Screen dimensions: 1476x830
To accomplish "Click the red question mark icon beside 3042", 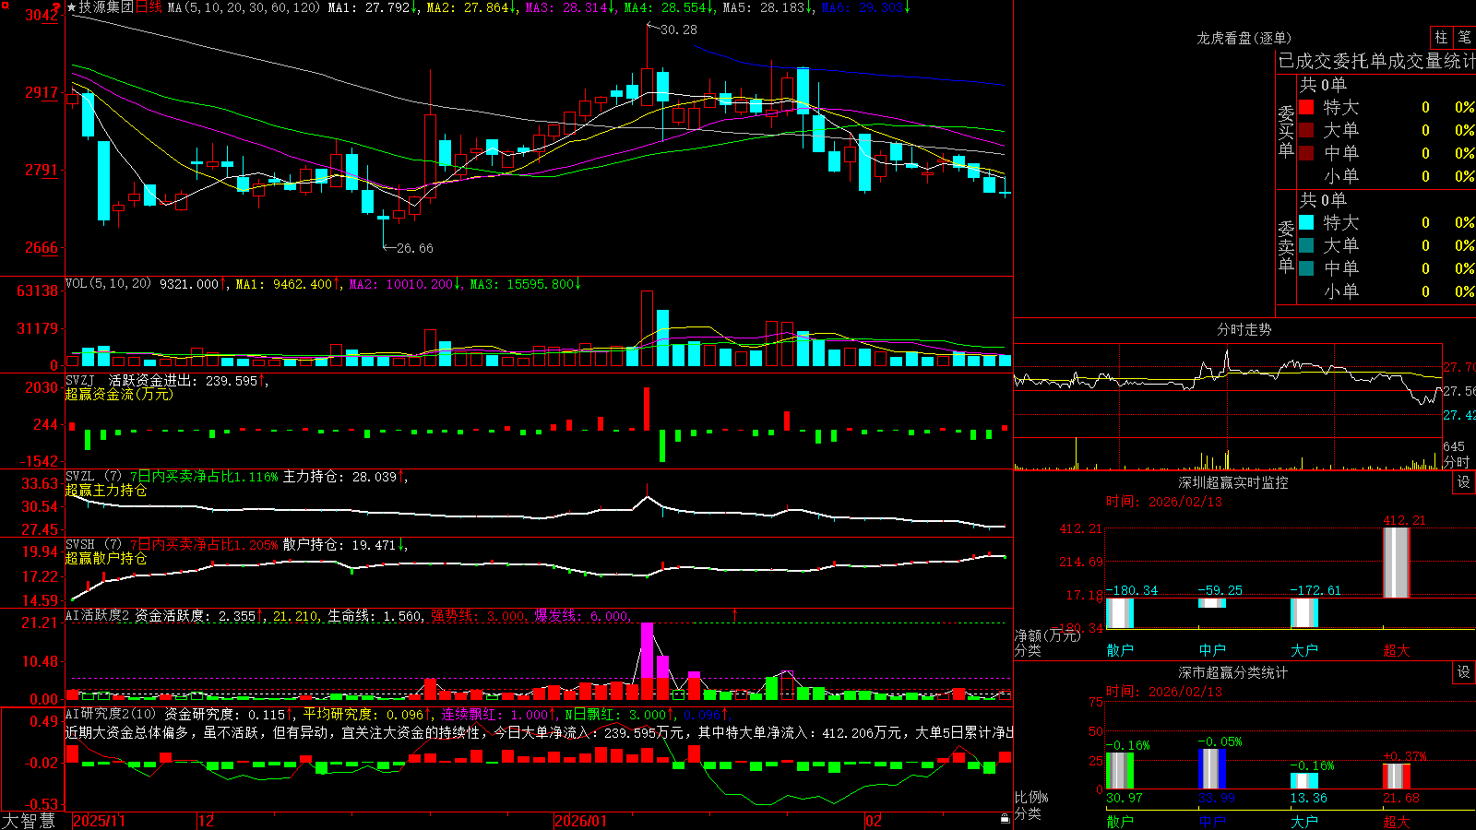I will [56, 8].
